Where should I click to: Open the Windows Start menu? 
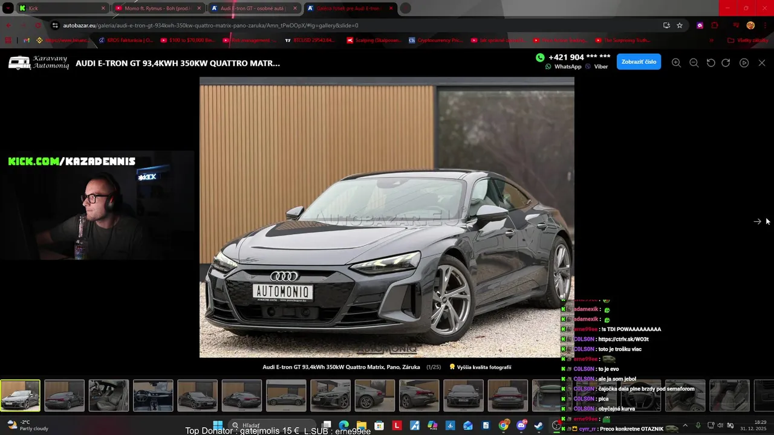click(x=218, y=425)
